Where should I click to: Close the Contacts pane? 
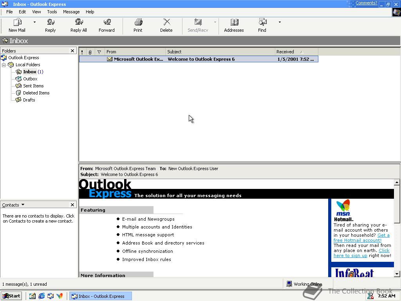72,205
